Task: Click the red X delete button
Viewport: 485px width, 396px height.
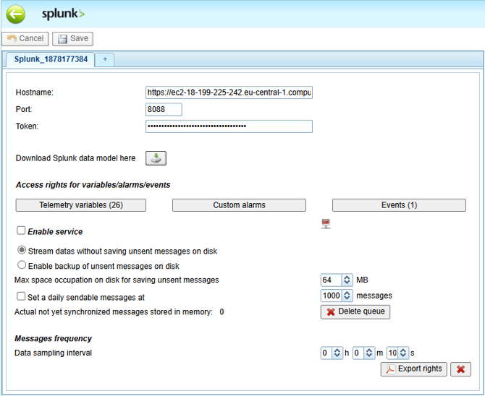Action: 460,369
